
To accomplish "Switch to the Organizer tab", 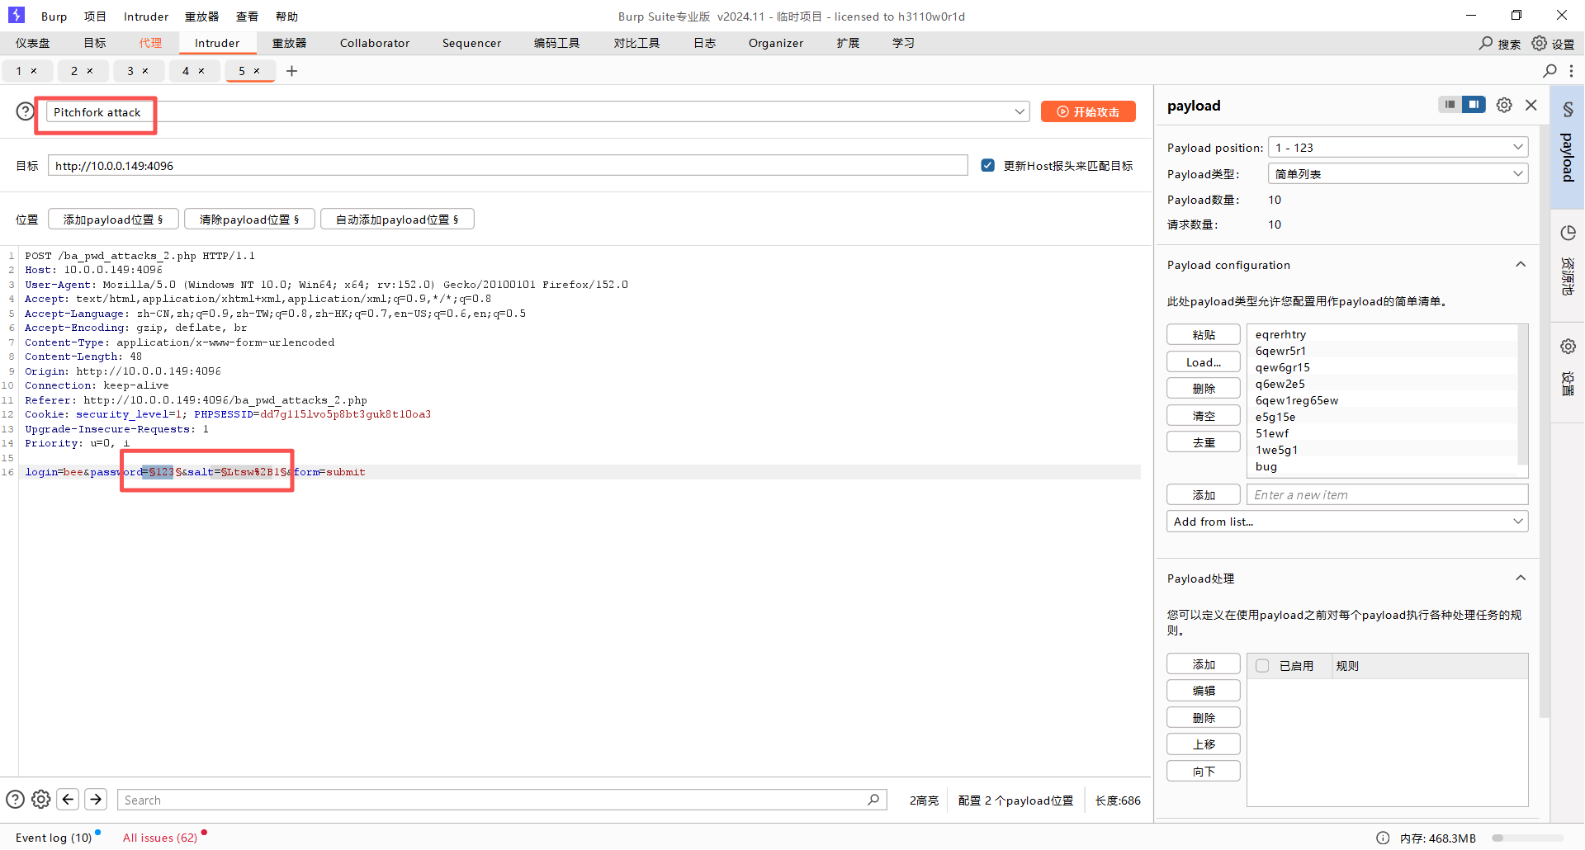I will (776, 43).
